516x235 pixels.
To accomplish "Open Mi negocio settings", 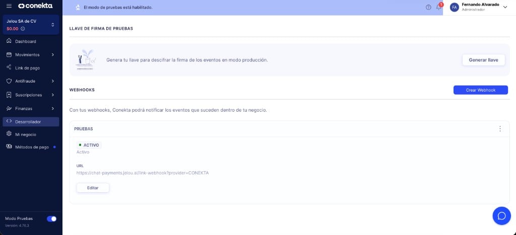I will click(31, 134).
